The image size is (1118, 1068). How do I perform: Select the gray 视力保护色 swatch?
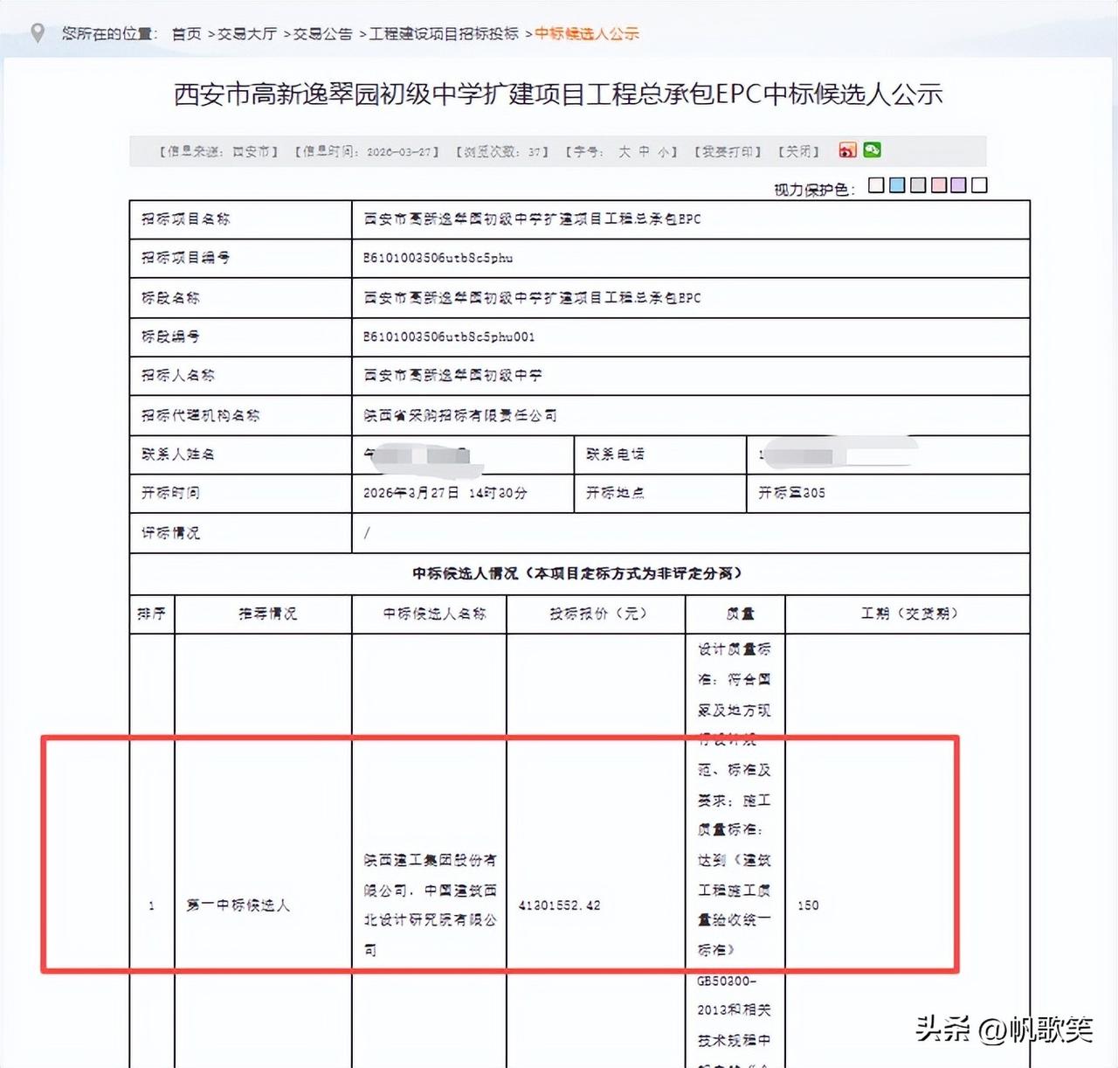click(916, 185)
